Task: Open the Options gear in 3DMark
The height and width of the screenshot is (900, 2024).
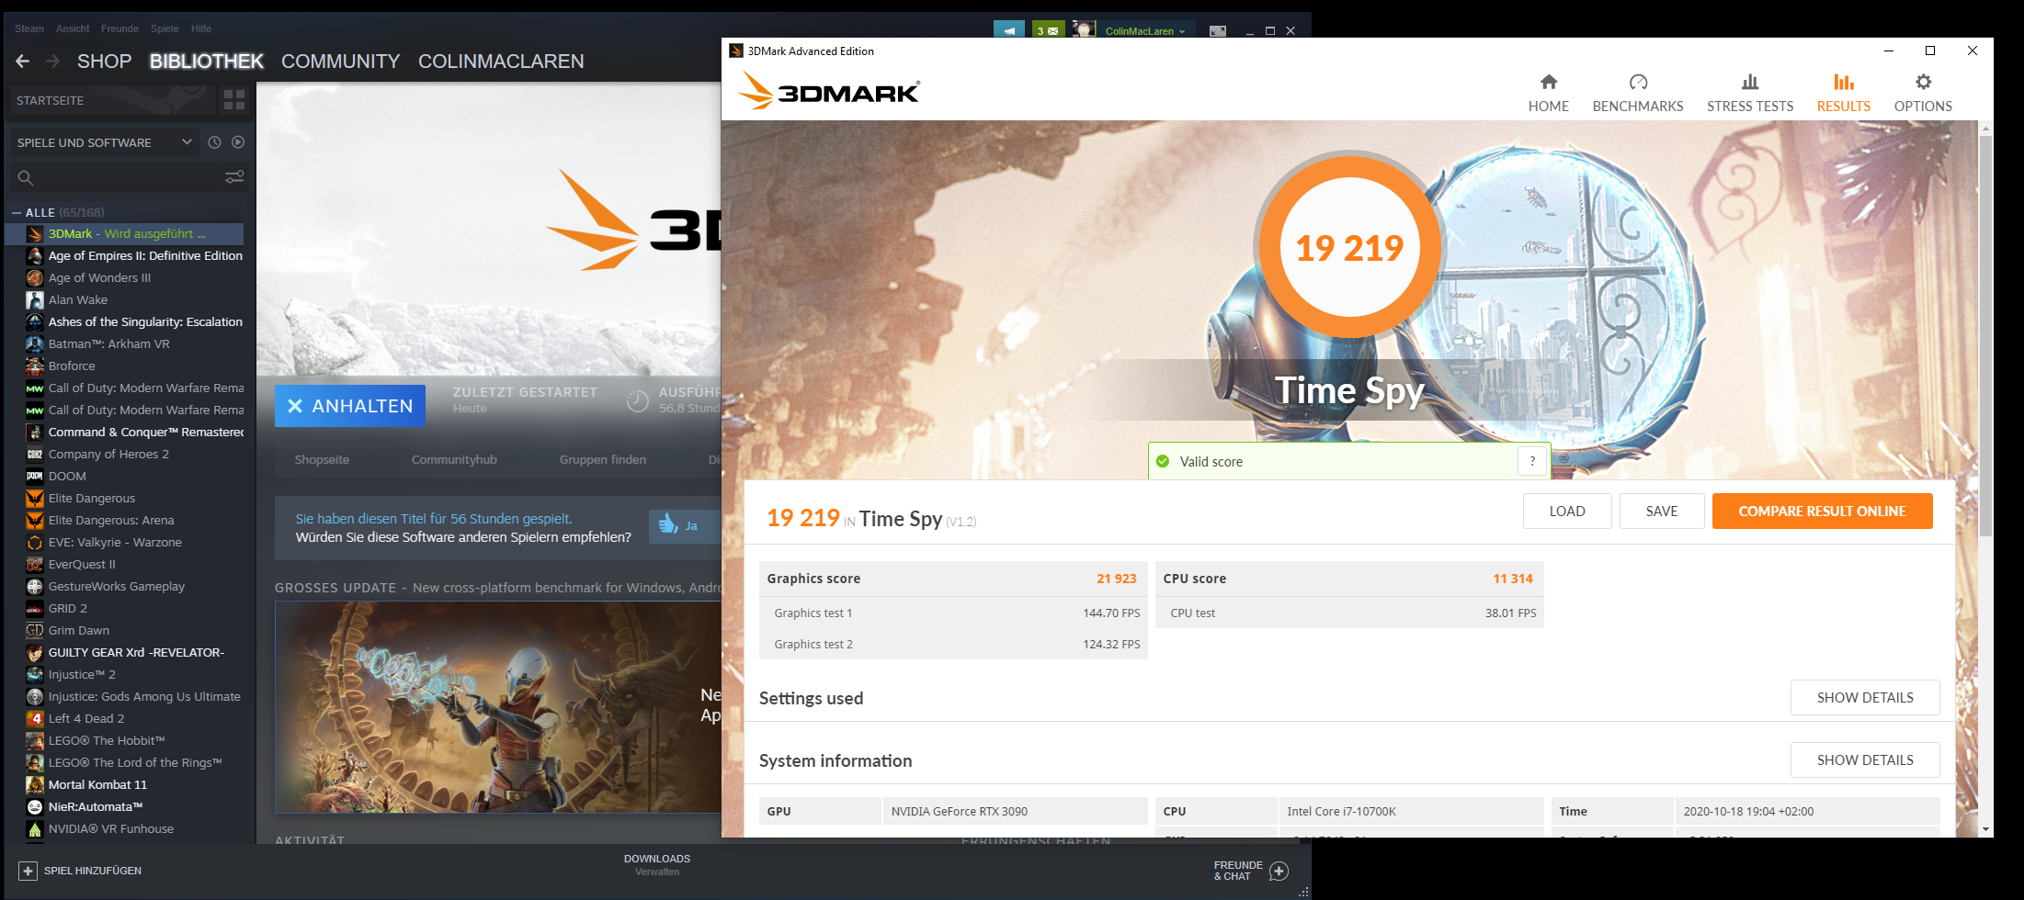Action: click(x=1923, y=82)
